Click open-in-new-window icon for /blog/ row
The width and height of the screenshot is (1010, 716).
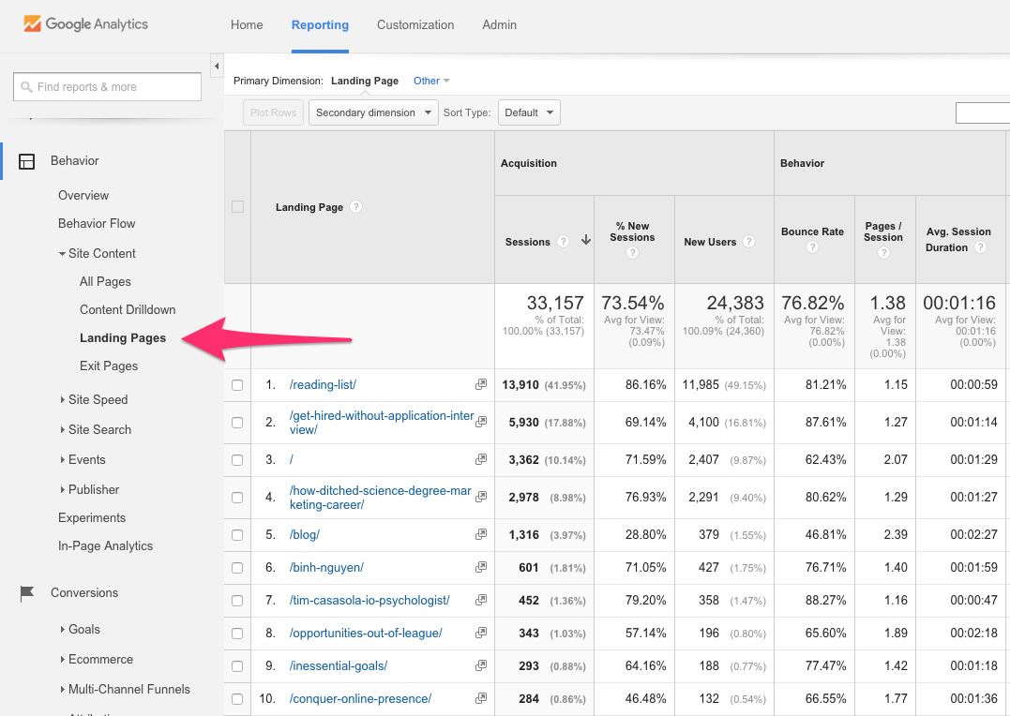point(481,535)
